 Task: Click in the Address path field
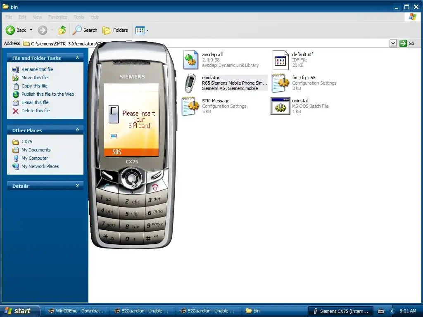[x=206, y=43]
